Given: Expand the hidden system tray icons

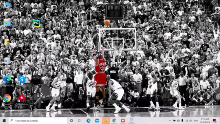Looking at the screenshot, I should (170, 121).
